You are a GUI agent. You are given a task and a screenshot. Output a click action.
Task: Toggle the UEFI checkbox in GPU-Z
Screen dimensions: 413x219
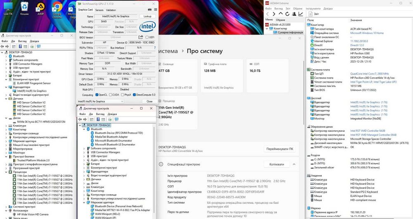click(147, 37)
